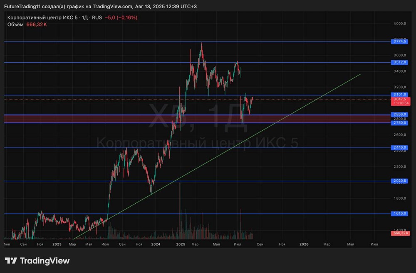416x273 pixels.
Task: Click the 1610,0 price level label
Action: (399, 214)
